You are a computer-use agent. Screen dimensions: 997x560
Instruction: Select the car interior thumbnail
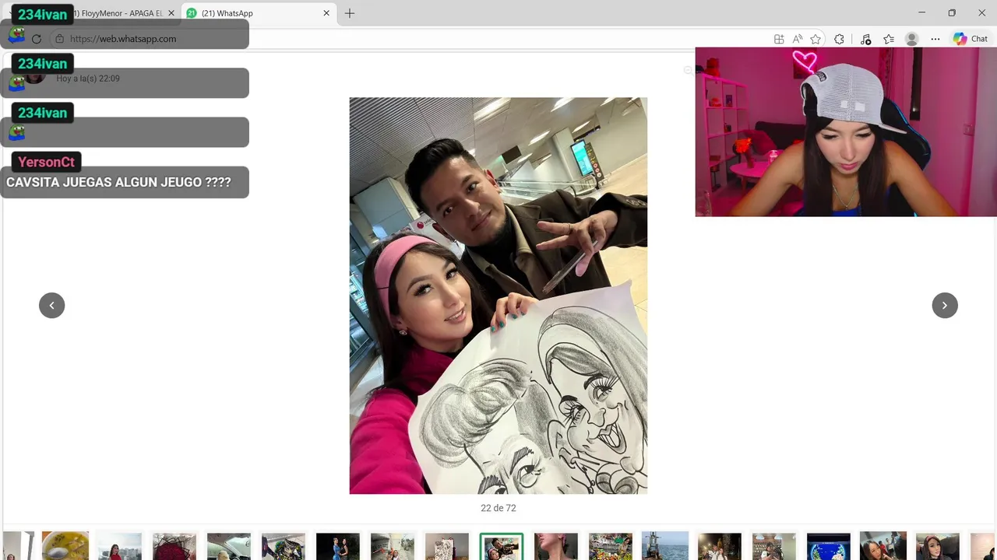(x=229, y=546)
